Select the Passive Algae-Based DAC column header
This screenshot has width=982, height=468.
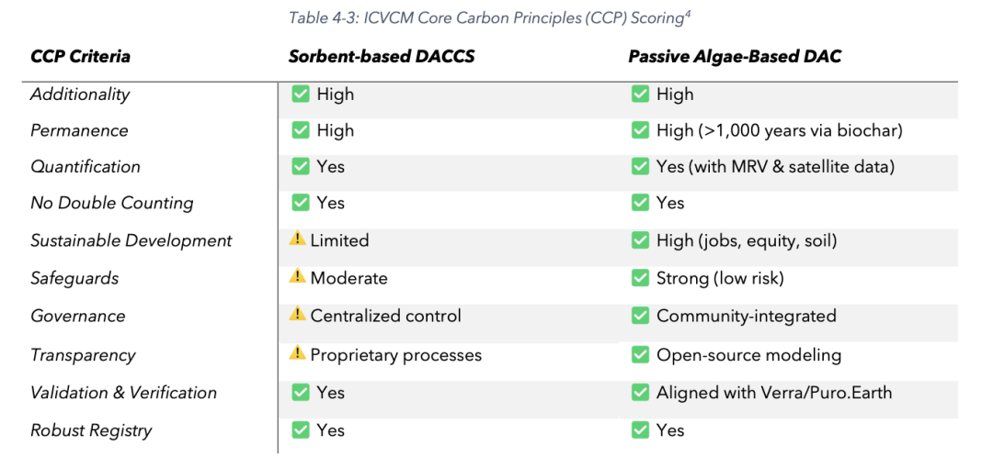click(x=735, y=56)
